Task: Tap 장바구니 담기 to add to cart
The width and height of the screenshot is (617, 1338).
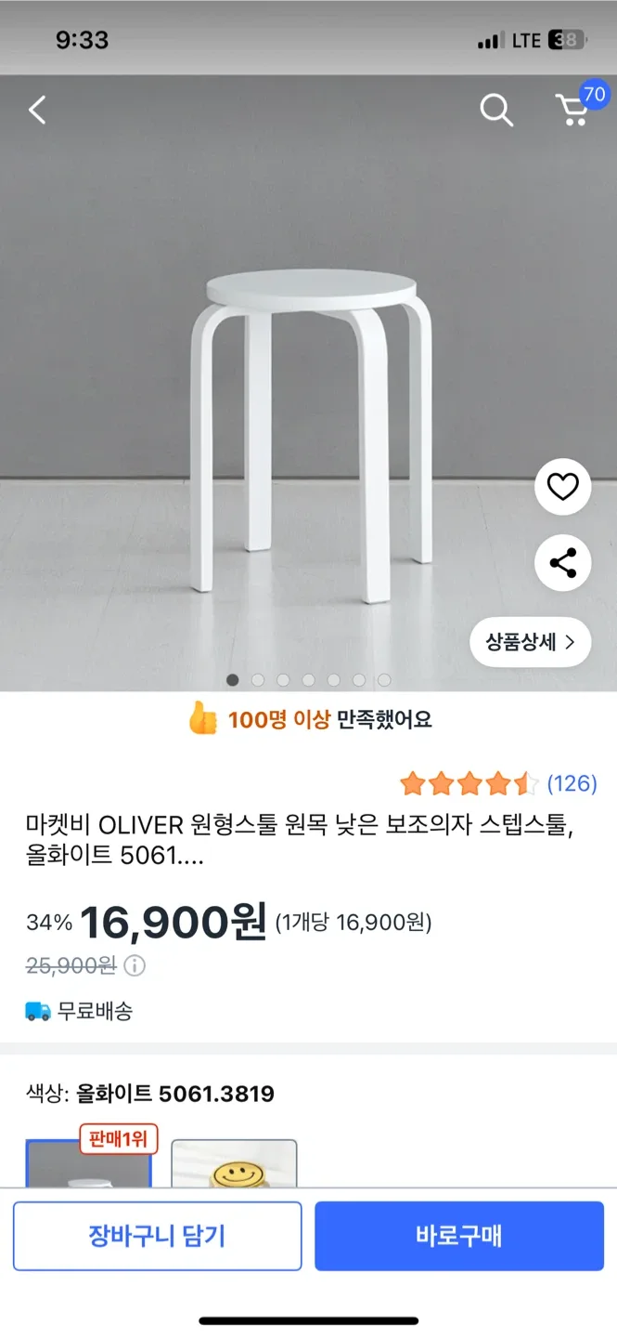Action: [157, 1236]
